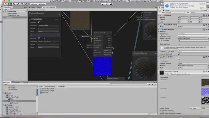Switch to the Profiler tab
Image resolution: width=209 pixels, height=118 pixels.
point(25,82)
